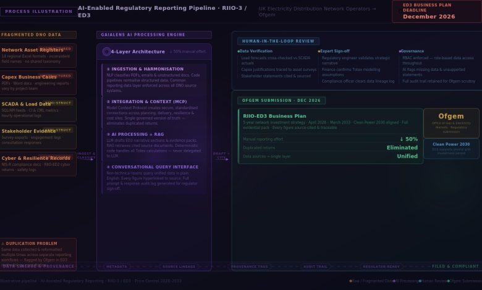Click the numbered icon beside Ingestion & Harmonisation
The width and height of the screenshot is (482, 290).
[108, 69]
